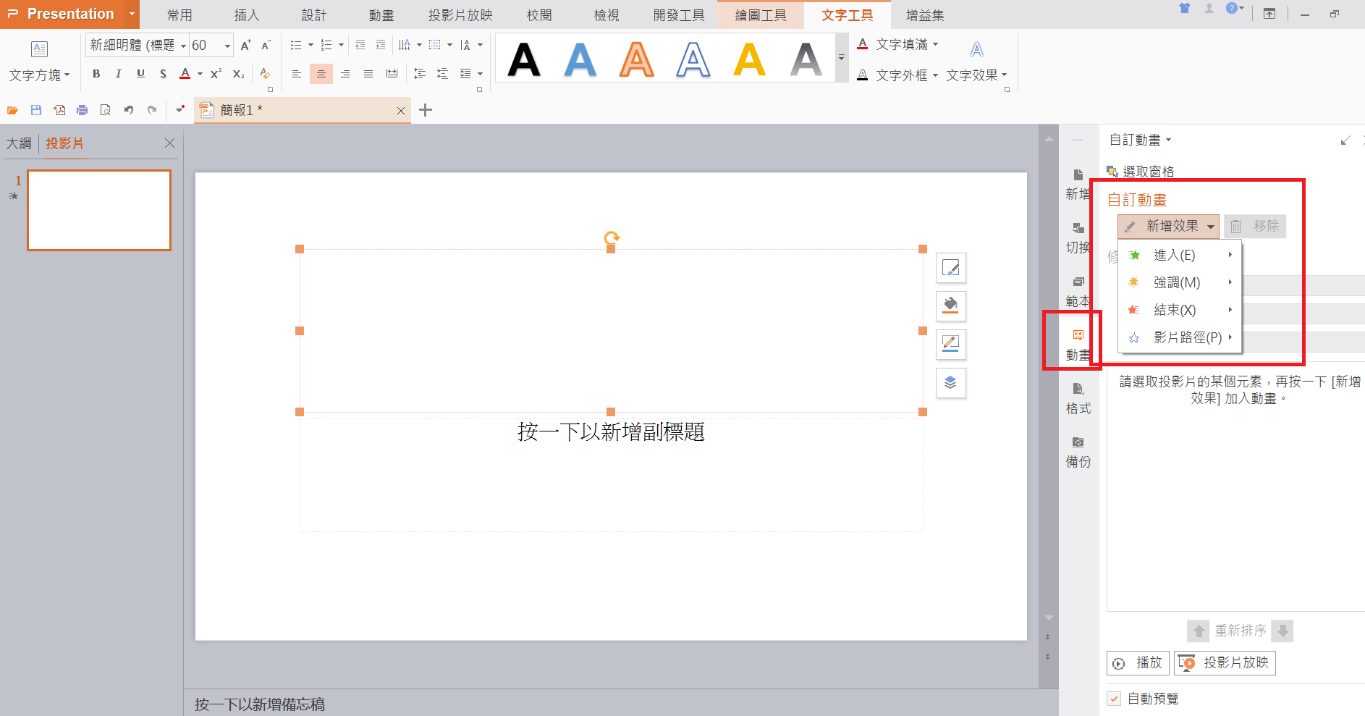Switch to the 設計 ribbon tab
Viewport: 1365px width, 716px height.
tap(314, 15)
